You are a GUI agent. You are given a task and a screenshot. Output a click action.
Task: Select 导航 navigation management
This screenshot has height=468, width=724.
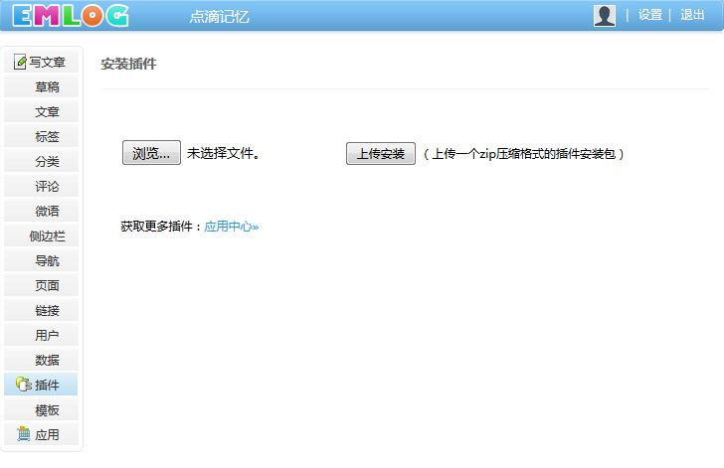pos(47,260)
